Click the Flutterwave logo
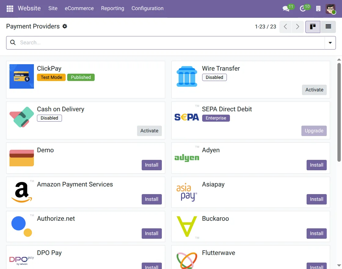 pyautogui.click(x=187, y=260)
